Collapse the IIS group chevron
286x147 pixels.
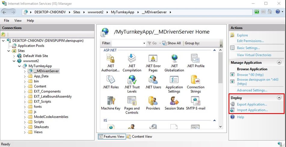[x=214, y=120]
